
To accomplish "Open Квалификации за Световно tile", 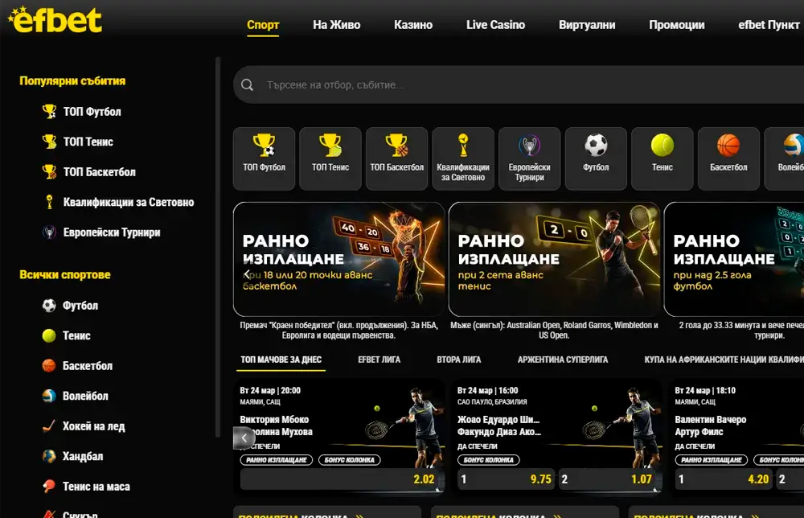I will (x=463, y=158).
